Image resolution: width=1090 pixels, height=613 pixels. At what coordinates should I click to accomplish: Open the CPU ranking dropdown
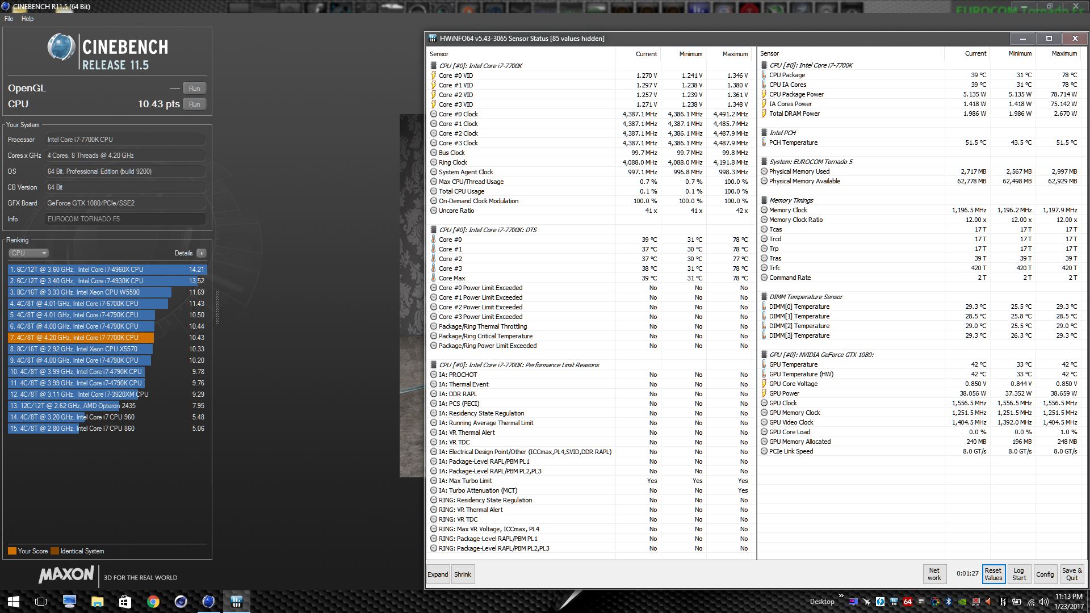tap(28, 253)
